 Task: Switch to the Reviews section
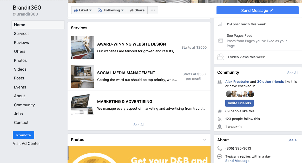(x=21, y=42)
